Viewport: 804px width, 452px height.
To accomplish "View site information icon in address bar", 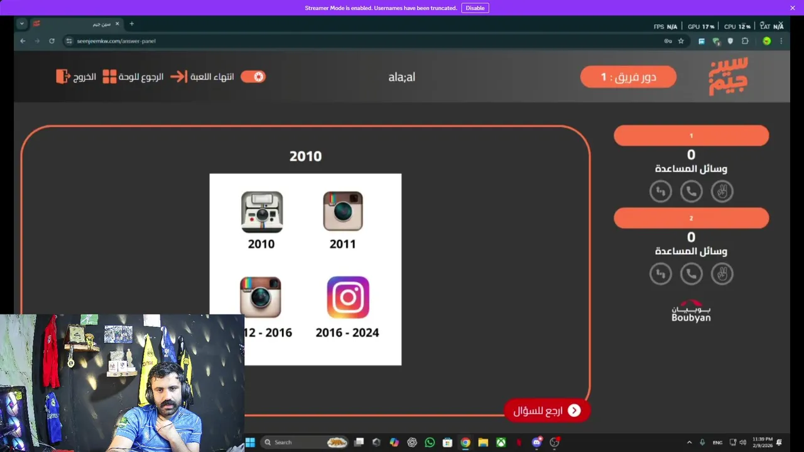I will pos(70,41).
